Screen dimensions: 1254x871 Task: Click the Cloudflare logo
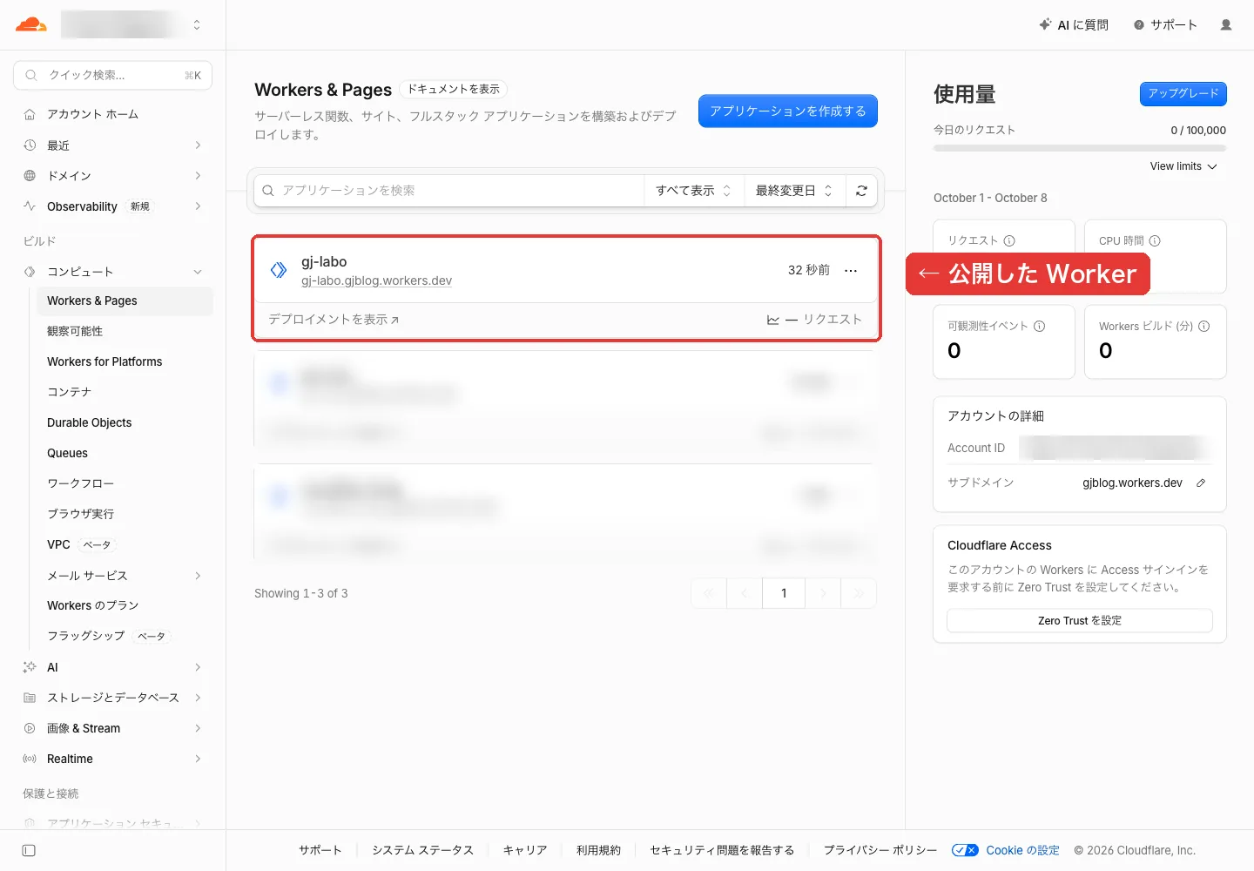31,24
